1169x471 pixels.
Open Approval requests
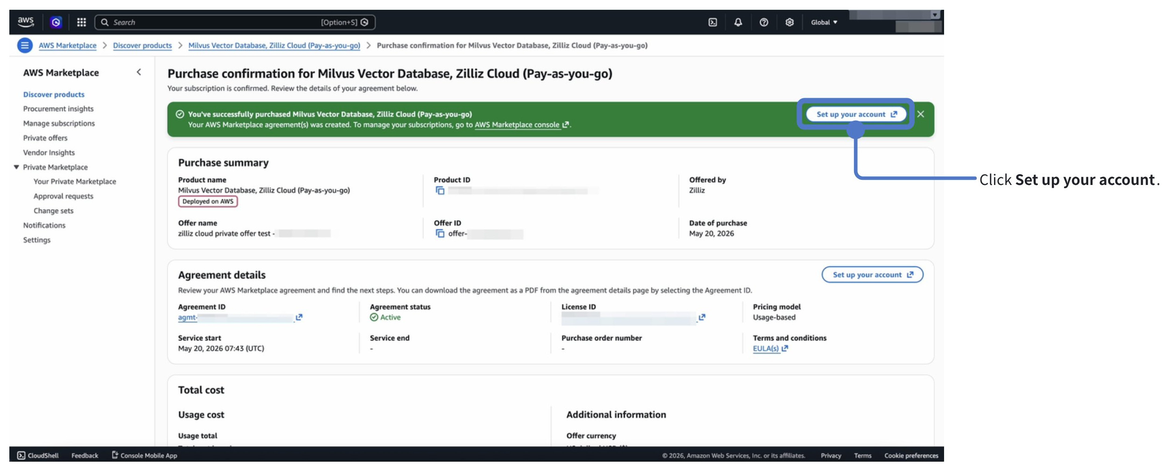tap(63, 196)
